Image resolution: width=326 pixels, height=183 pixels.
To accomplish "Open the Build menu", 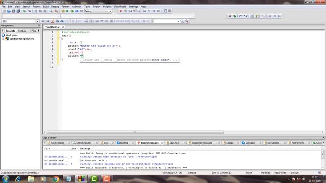I will [46, 7].
